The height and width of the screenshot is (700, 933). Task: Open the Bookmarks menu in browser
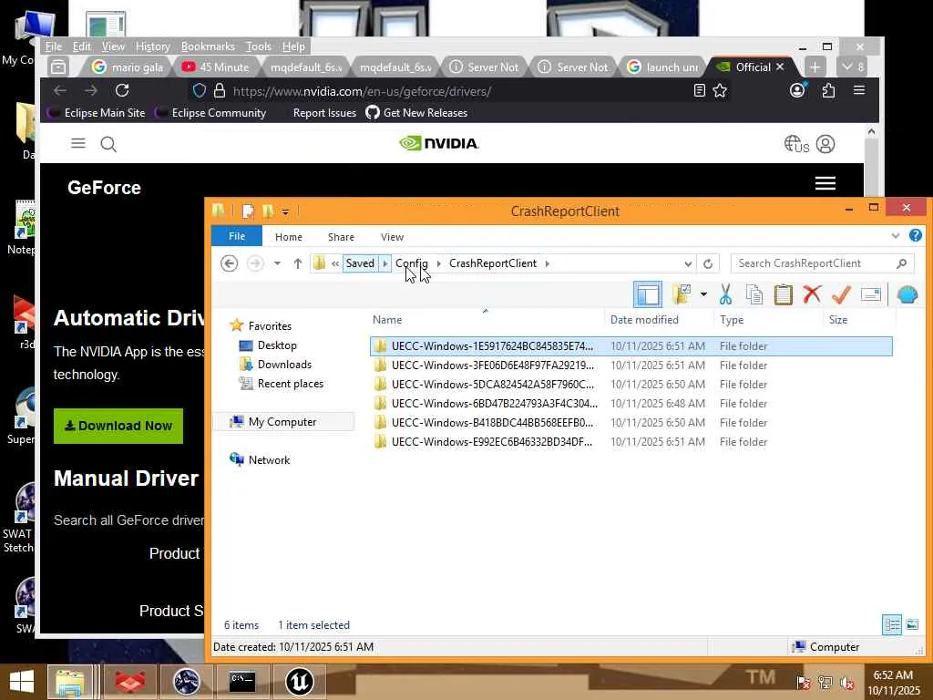[208, 46]
